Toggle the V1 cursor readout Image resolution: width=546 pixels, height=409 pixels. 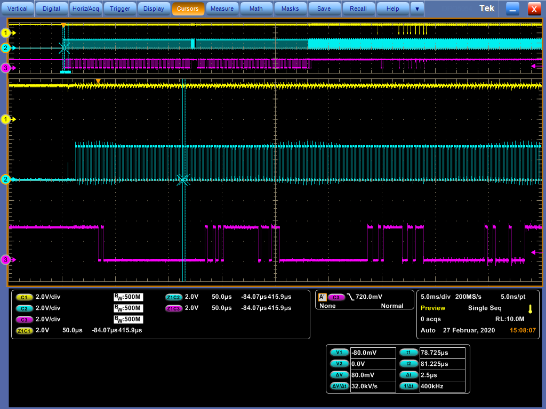pyautogui.click(x=339, y=353)
